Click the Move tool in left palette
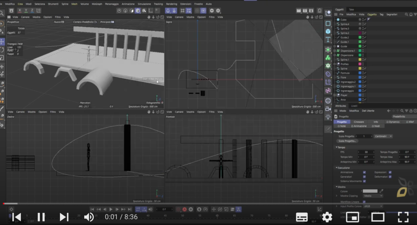The height and width of the screenshot is (225, 417). tap(2, 42)
